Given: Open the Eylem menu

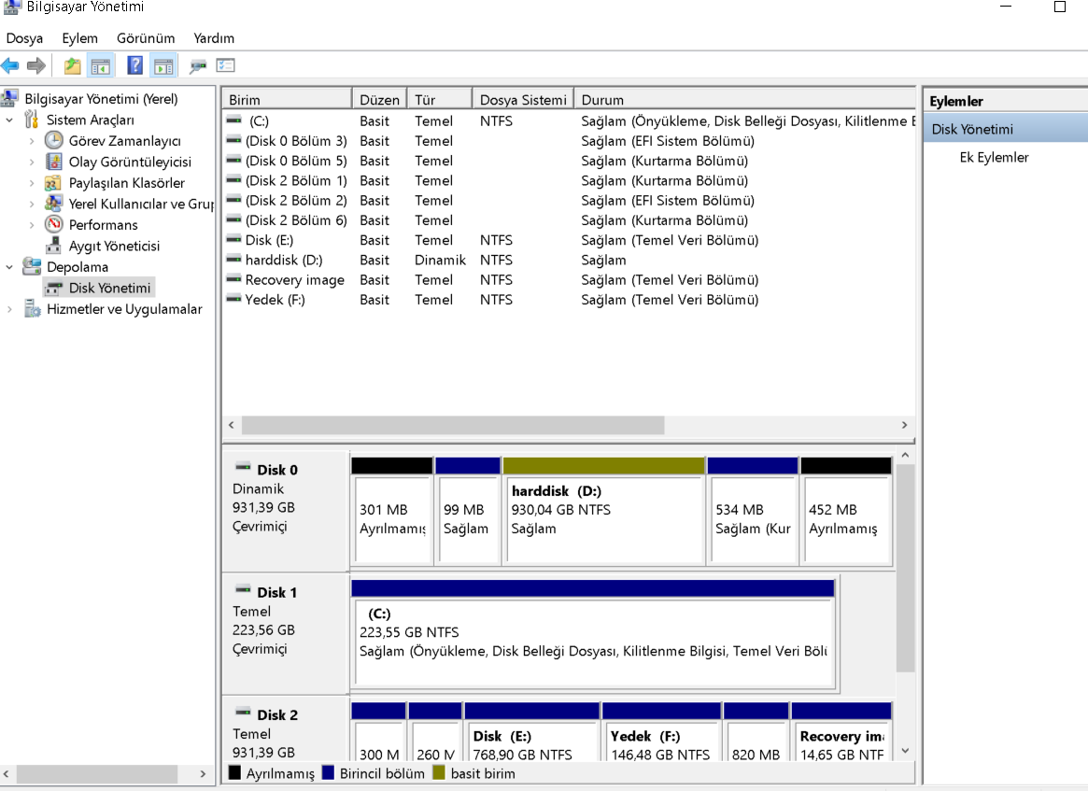Looking at the screenshot, I should (x=79, y=38).
